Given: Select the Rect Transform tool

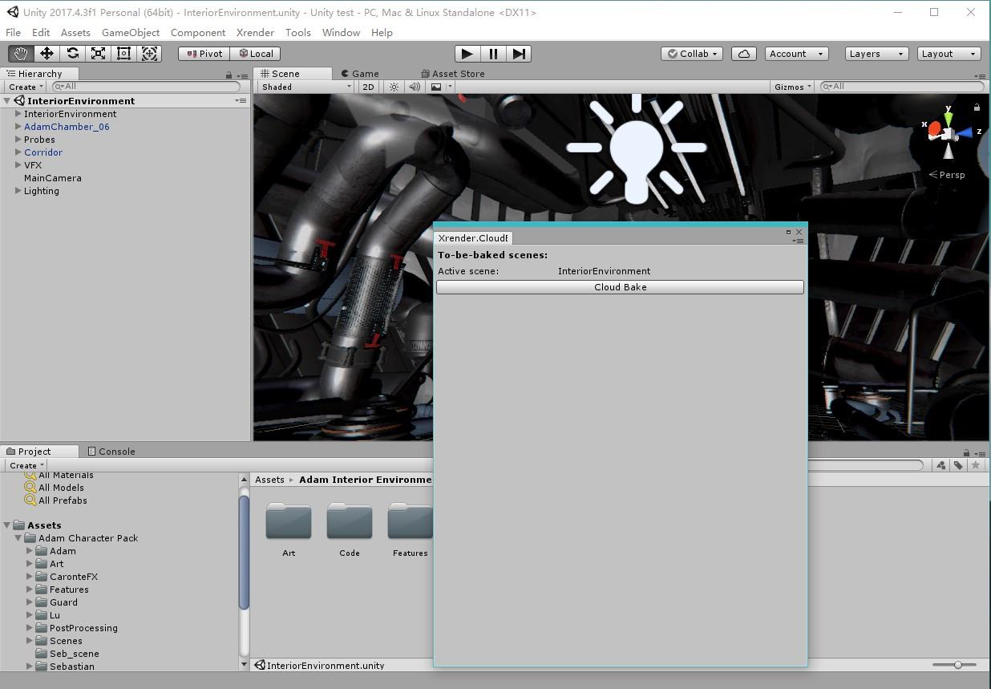Looking at the screenshot, I should pyautogui.click(x=123, y=53).
